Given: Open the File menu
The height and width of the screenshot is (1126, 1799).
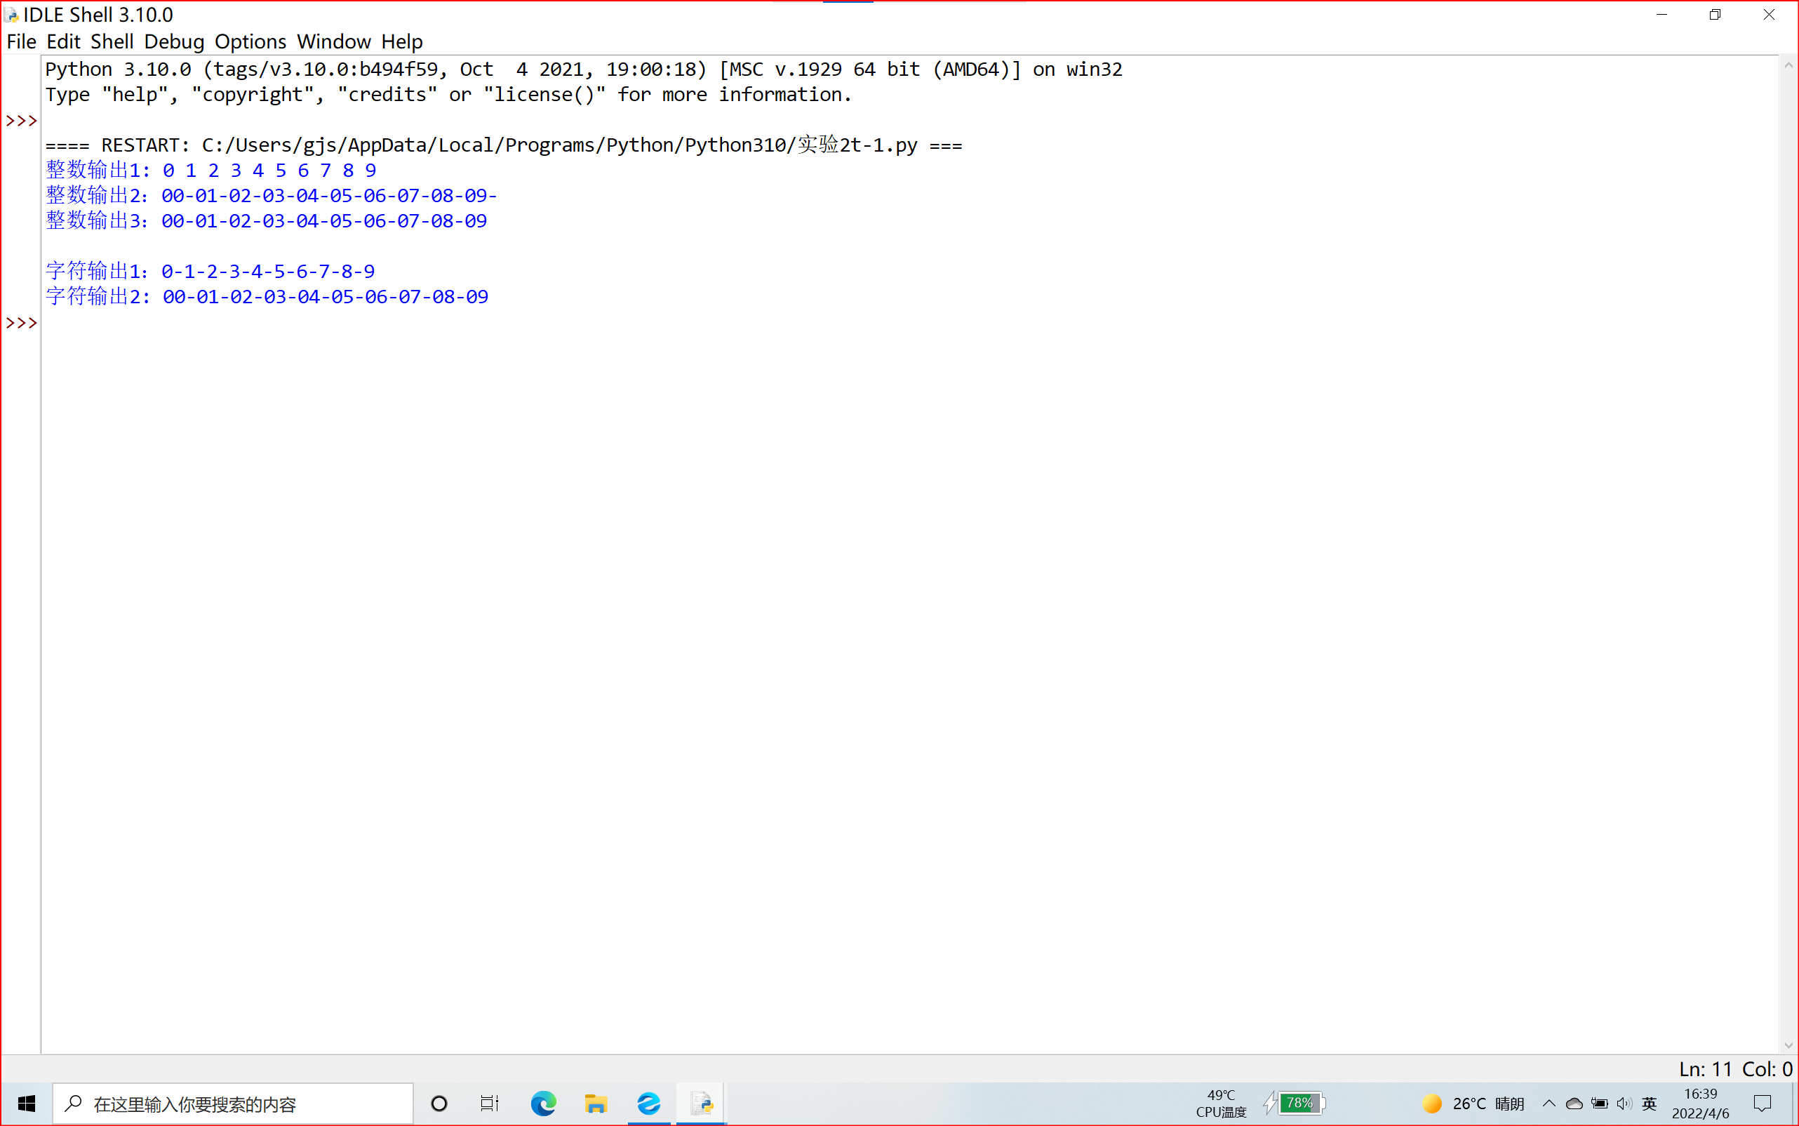Looking at the screenshot, I should [21, 41].
